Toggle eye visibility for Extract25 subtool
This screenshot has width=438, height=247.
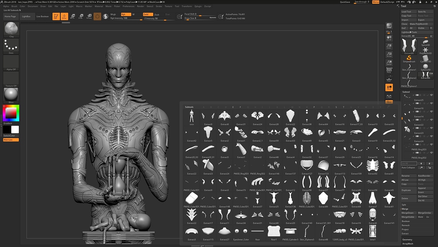point(431,96)
